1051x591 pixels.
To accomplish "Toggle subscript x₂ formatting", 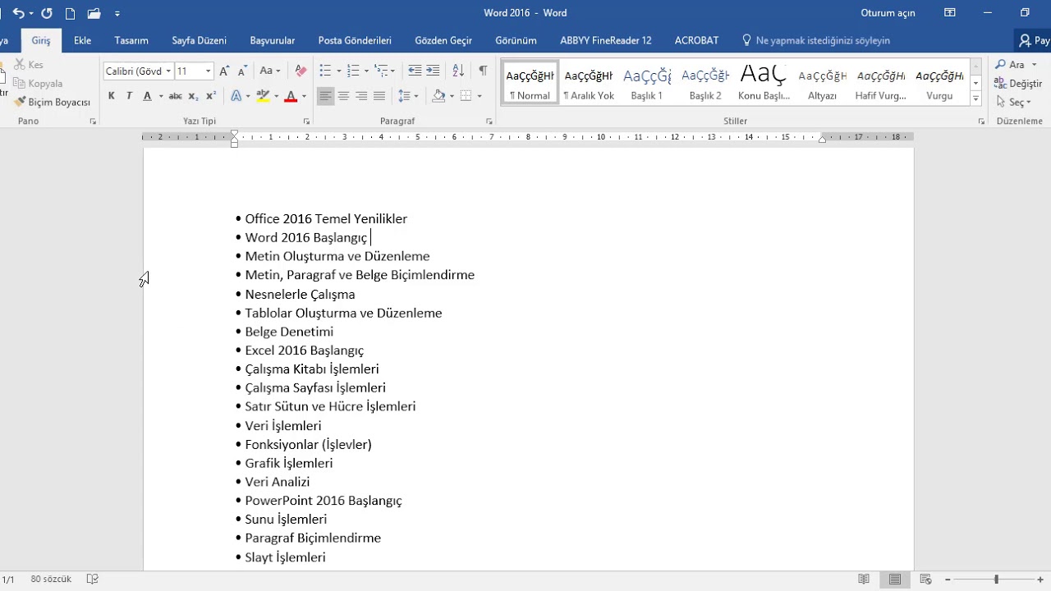I will tap(194, 96).
